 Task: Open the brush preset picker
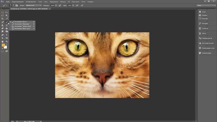(11, 5)
